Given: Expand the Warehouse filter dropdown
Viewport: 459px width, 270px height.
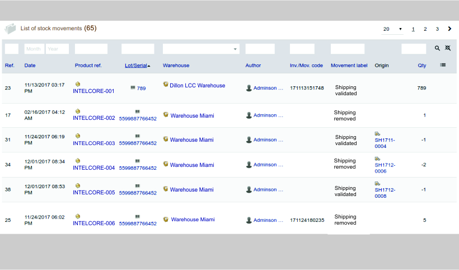Looking at the screenshot, I should click(x=201, y=49).
